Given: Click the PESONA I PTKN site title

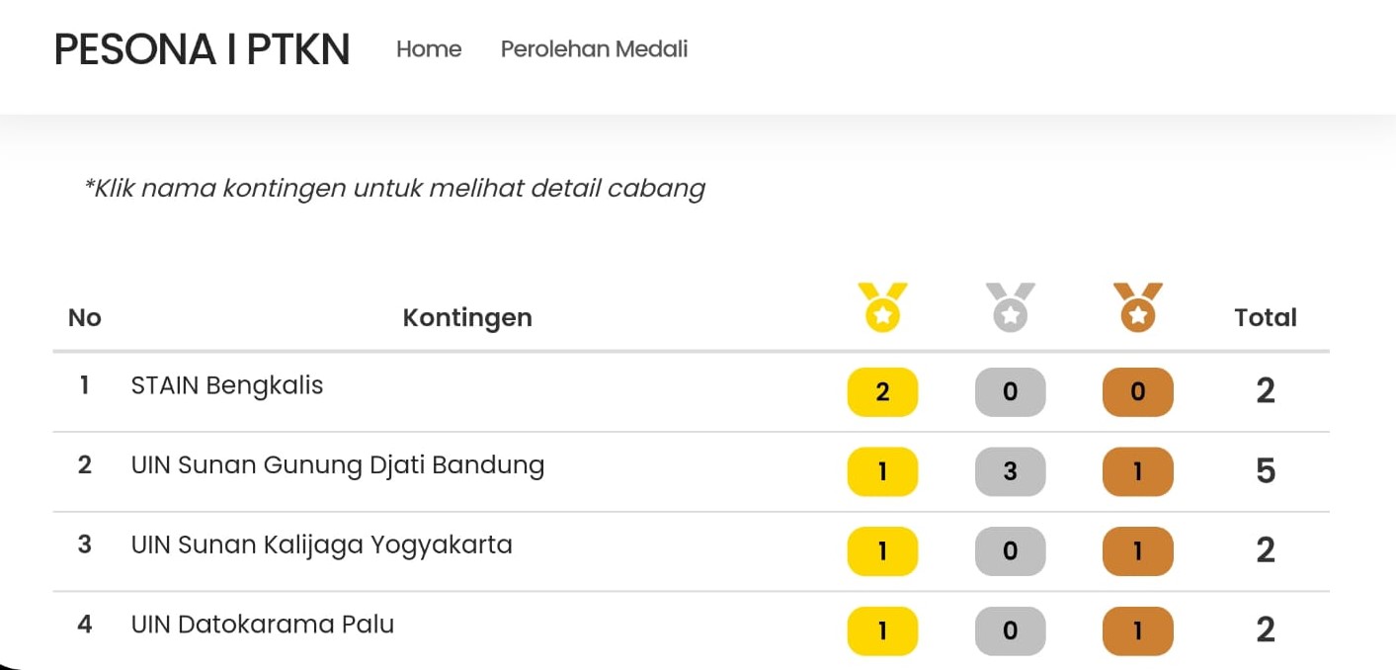Looking at the screenshot, I should [x=202, y=49].
